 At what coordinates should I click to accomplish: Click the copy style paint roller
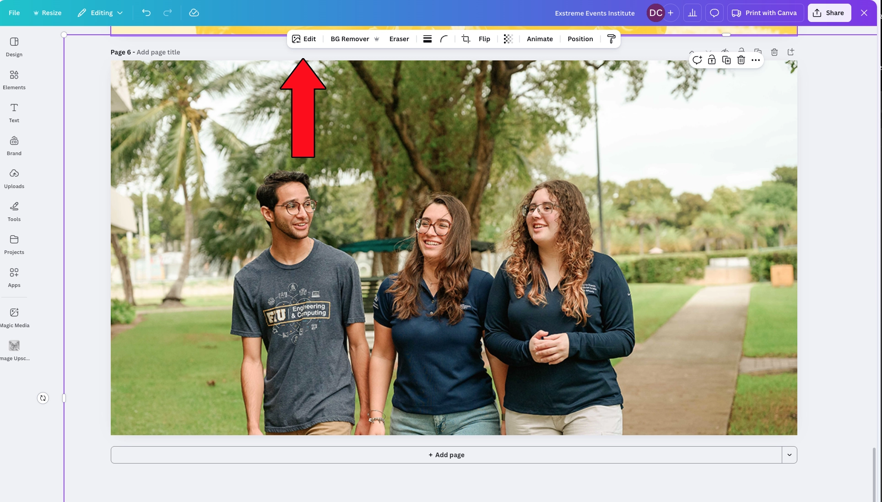coord(611,39)
